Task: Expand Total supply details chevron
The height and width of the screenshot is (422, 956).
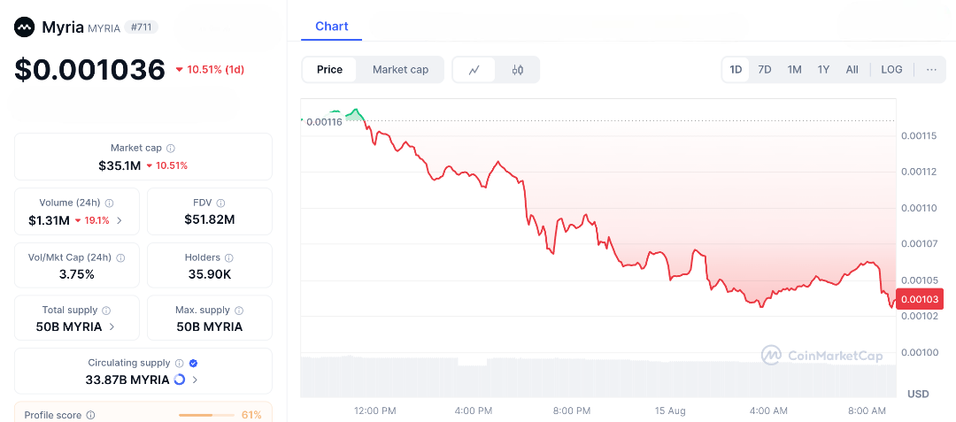Action: (112, 326)
